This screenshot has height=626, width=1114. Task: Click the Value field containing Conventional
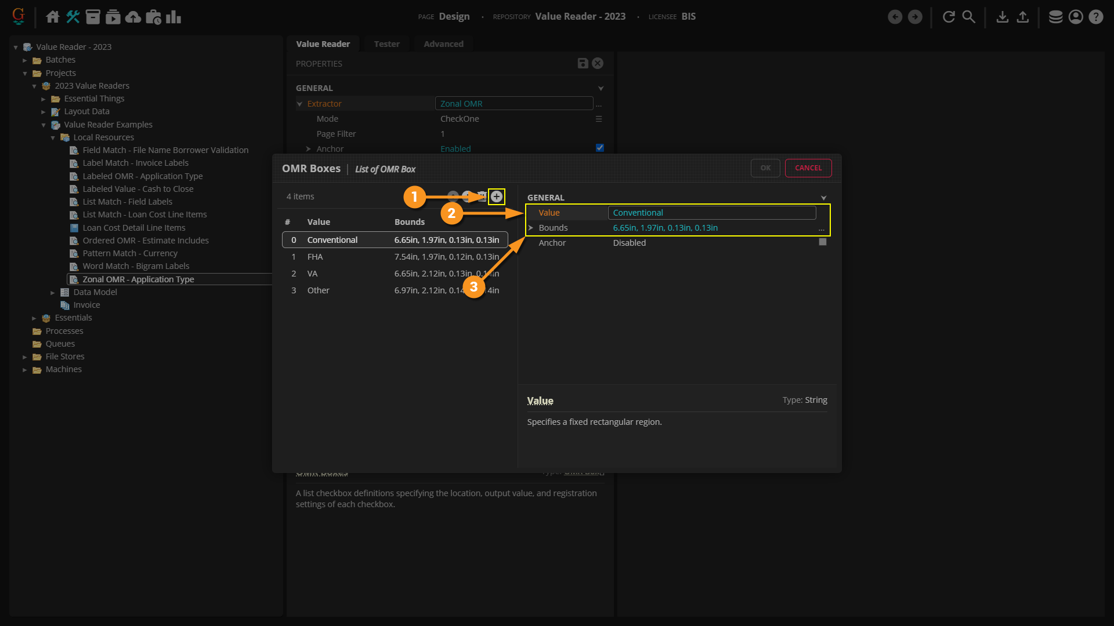click(711, 213)
